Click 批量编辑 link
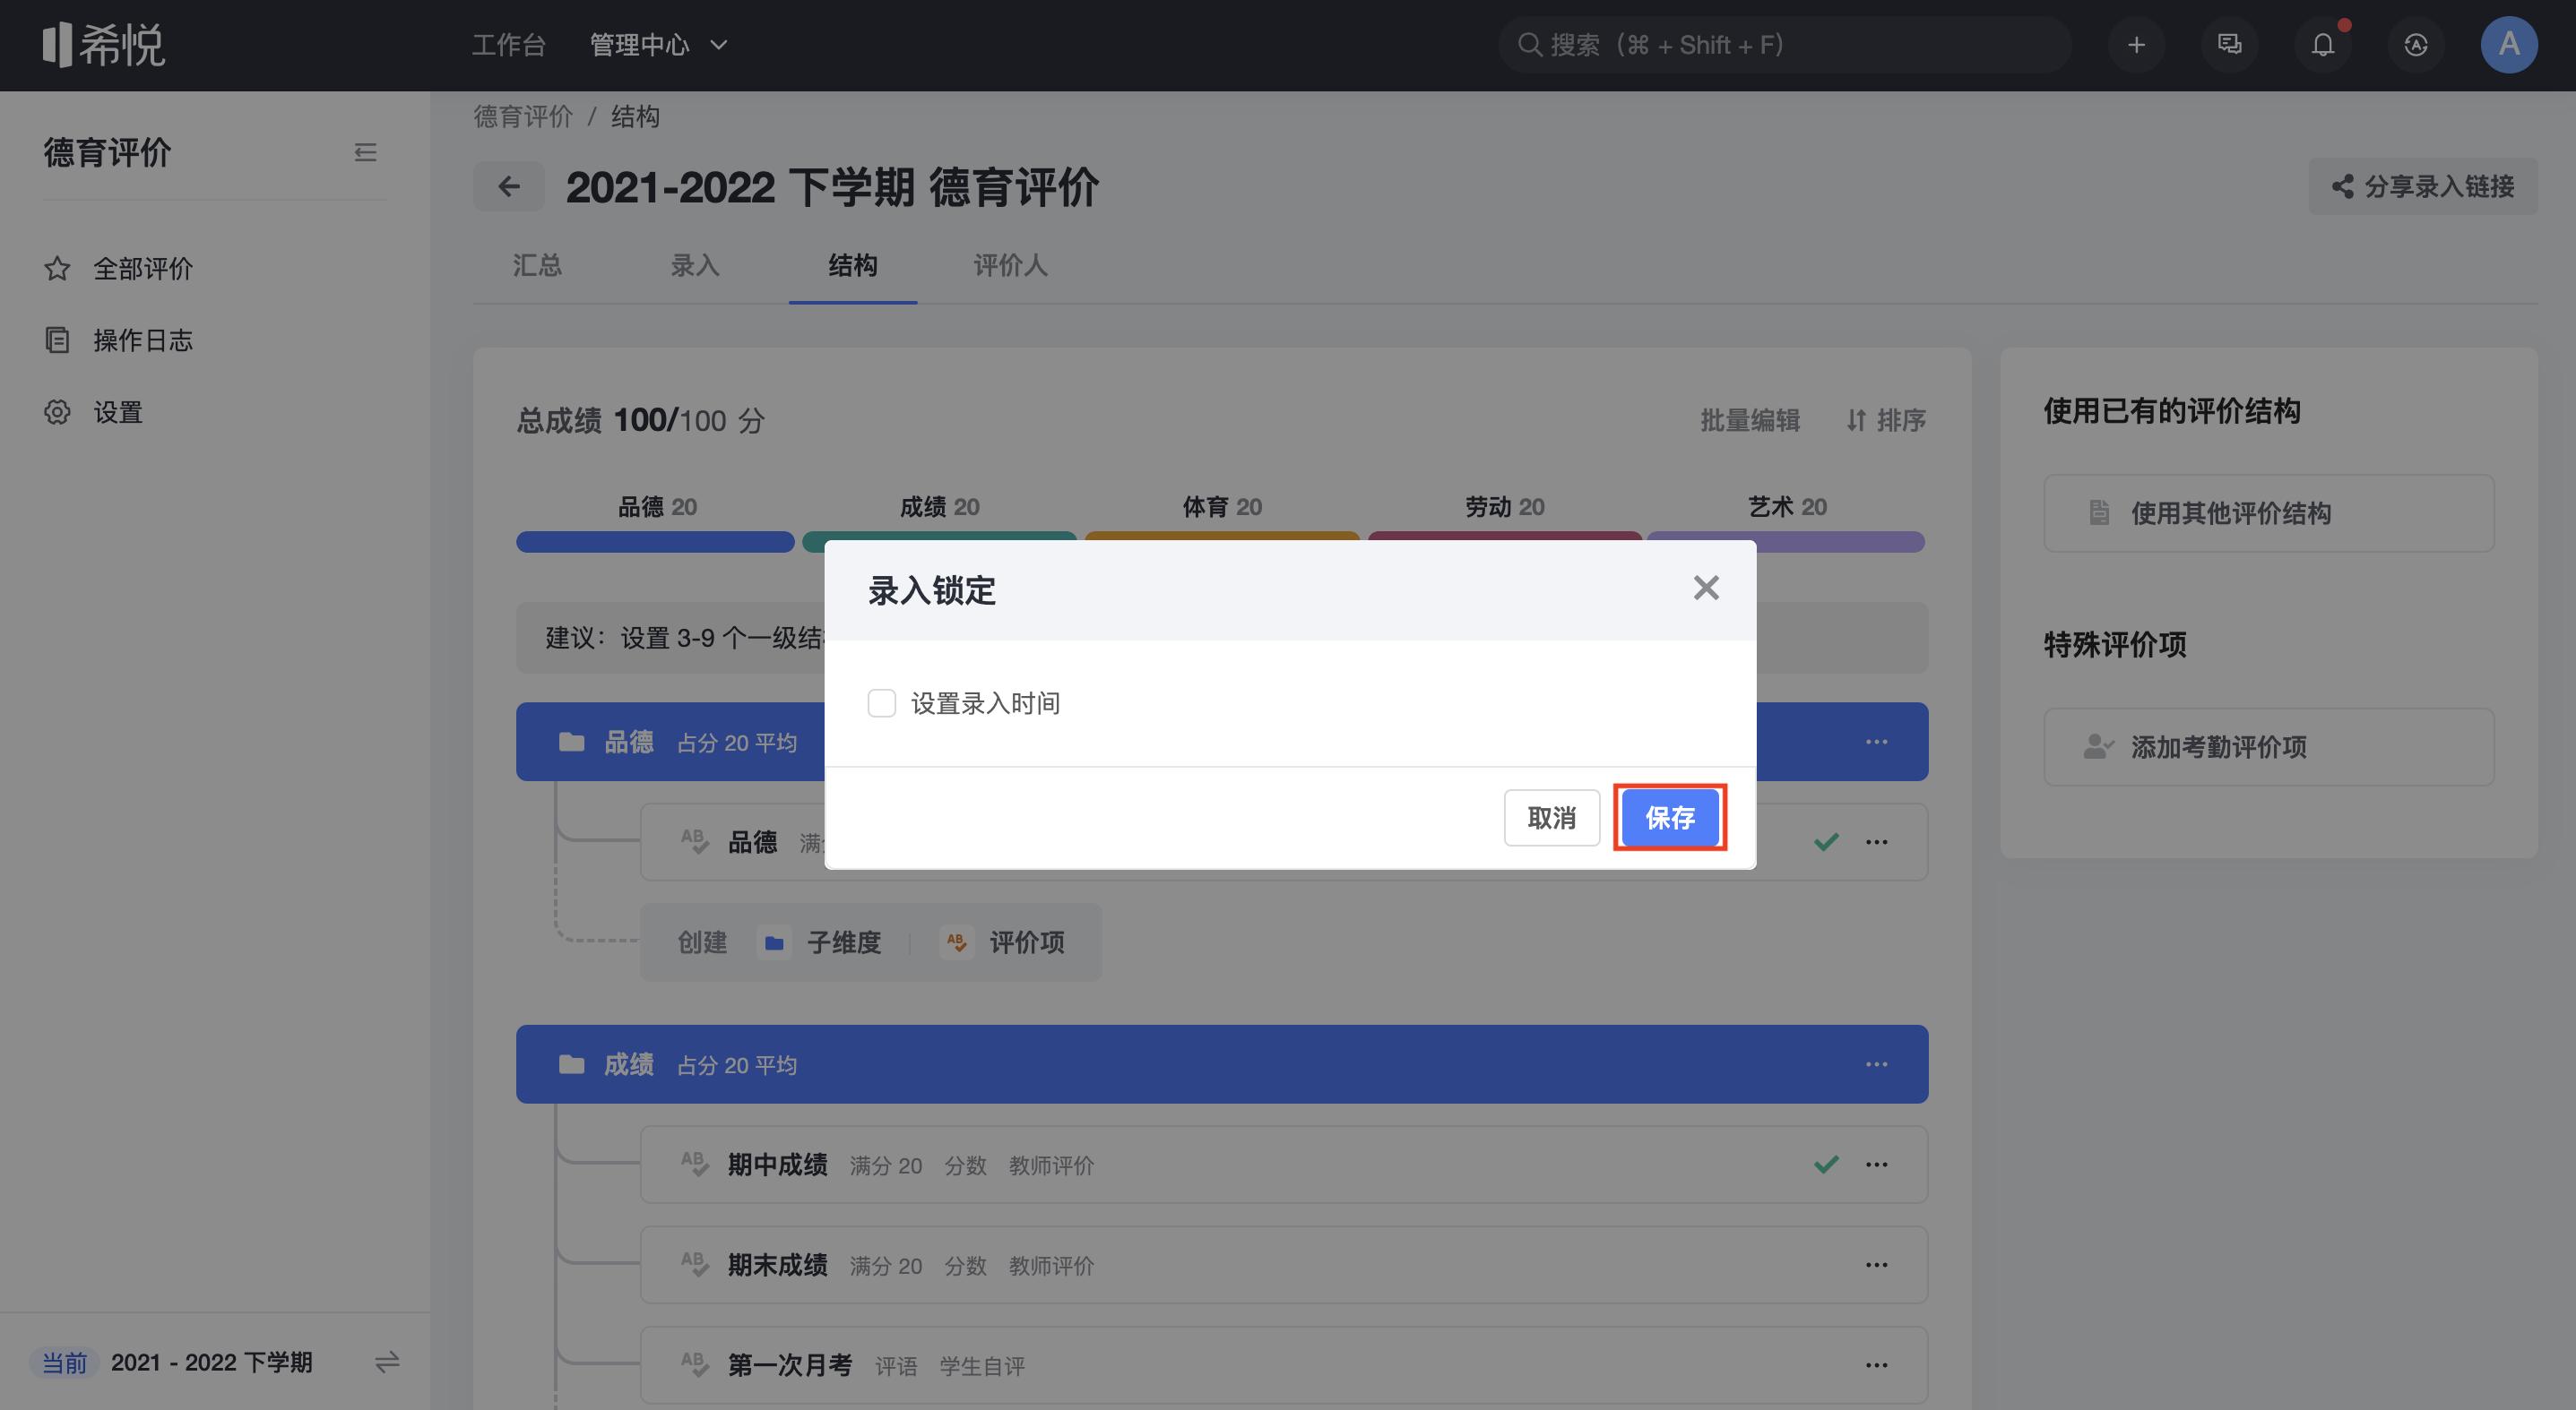This screenshot has width=2576, height=1410. [1750, 420]
